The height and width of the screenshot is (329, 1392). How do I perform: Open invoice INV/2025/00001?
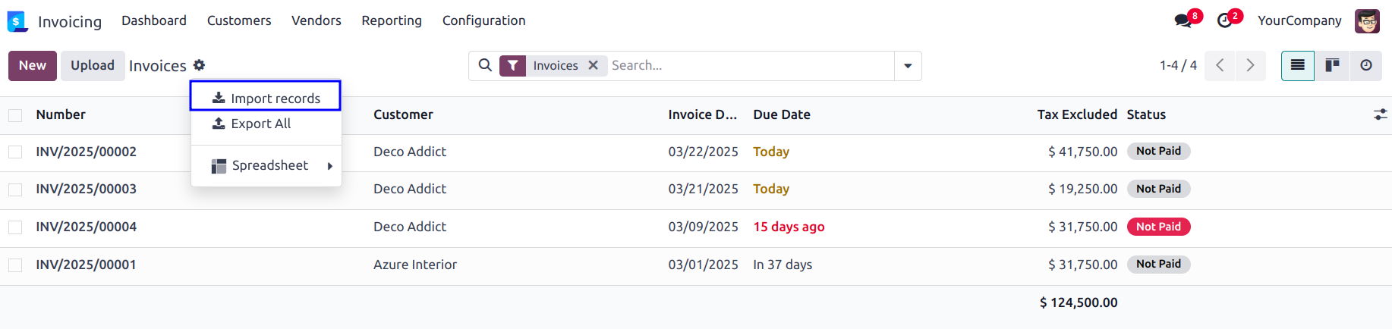[86, 265]
